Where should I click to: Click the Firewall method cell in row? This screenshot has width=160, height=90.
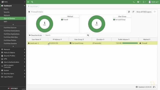coord(143,43)
